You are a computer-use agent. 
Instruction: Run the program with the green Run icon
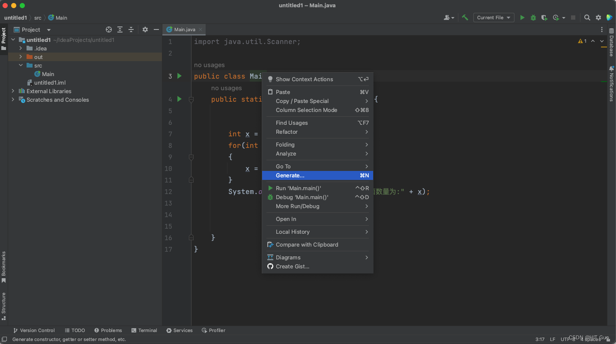pos(522,18)
